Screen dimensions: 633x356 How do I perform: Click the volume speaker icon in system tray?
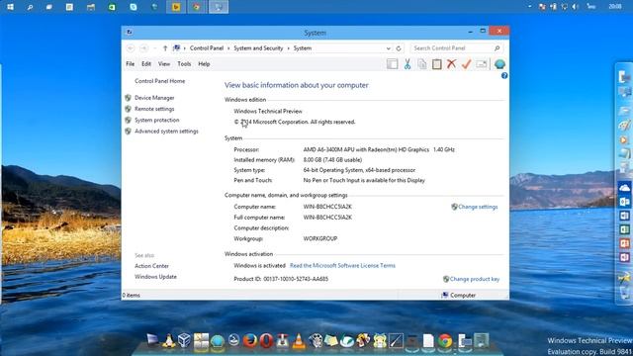pyautogui.click(x=576, y=7)
